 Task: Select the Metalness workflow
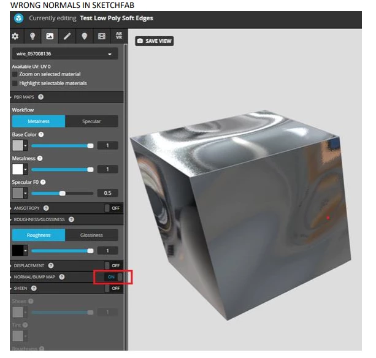[39, 121]
